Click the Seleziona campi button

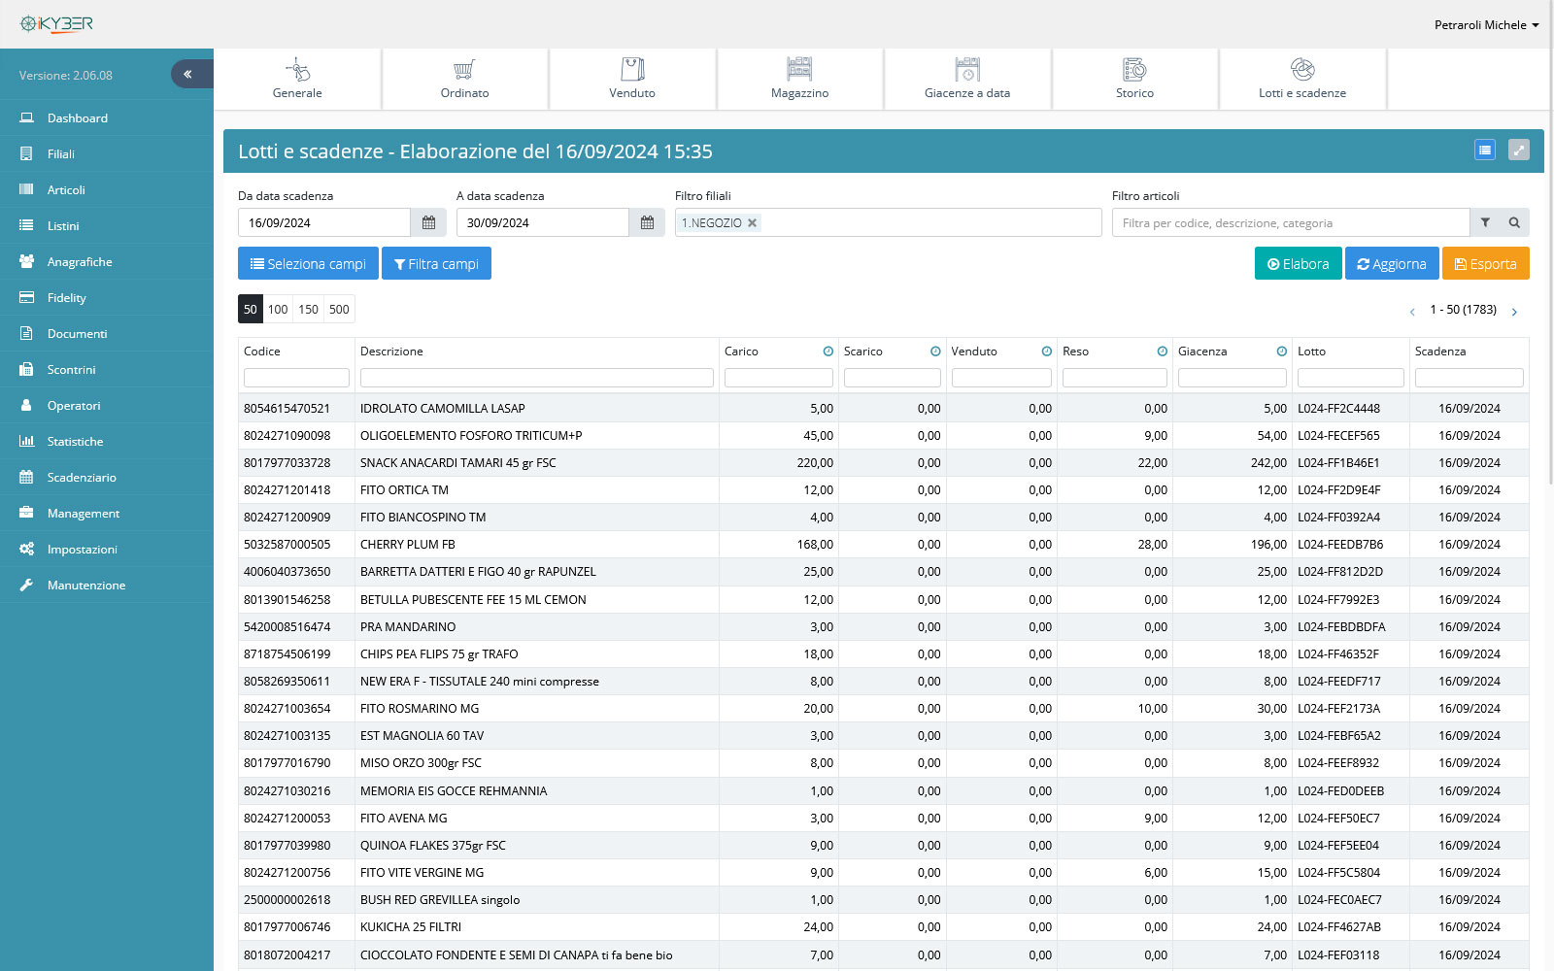tap(308, 263)
